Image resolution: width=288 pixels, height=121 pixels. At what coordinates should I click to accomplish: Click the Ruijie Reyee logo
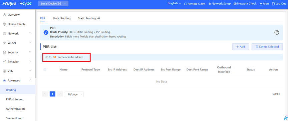coord(17,3)
